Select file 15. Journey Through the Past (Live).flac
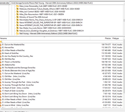The image size is (125, 112). (18, 85)
